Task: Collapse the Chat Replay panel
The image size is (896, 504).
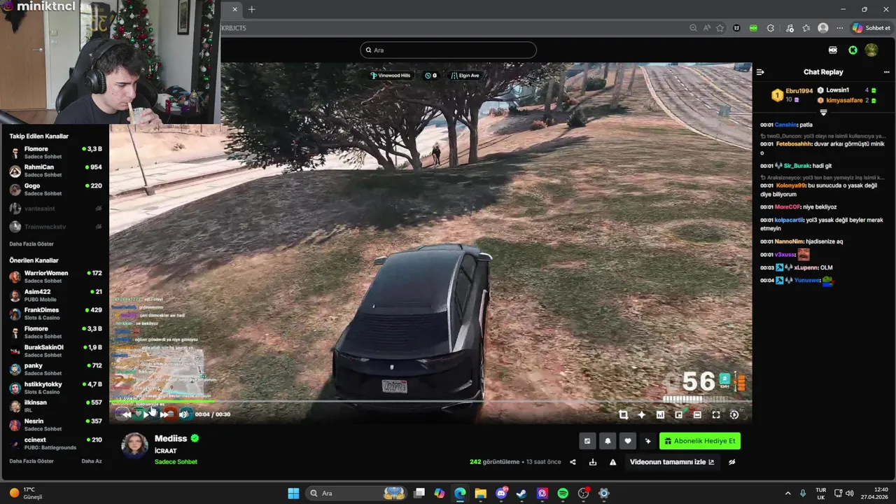Action: coord(760,72)
